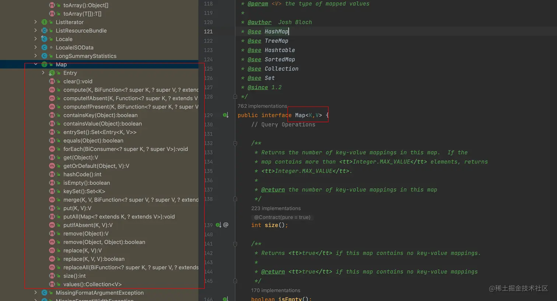
Task: Click the interface icon next to ListIterator
Action: pyautogui.click(x=44, y=22)
